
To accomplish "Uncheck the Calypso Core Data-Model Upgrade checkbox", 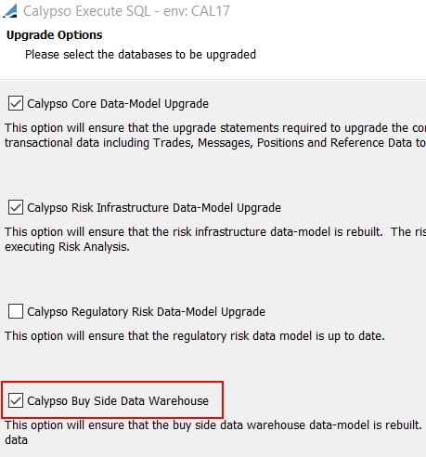I will [16, 103].
